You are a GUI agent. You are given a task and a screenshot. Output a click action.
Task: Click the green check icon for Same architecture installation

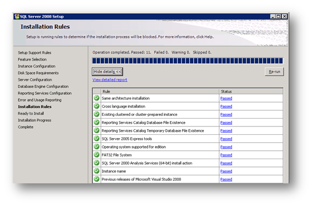[97, 98]
